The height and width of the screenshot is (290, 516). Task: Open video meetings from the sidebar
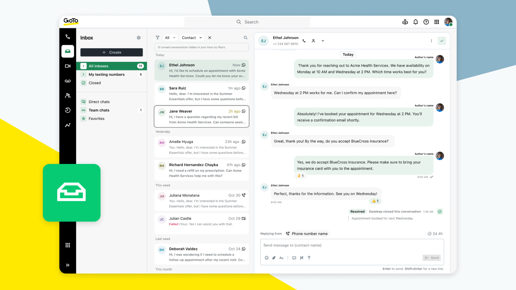(68, 66)
